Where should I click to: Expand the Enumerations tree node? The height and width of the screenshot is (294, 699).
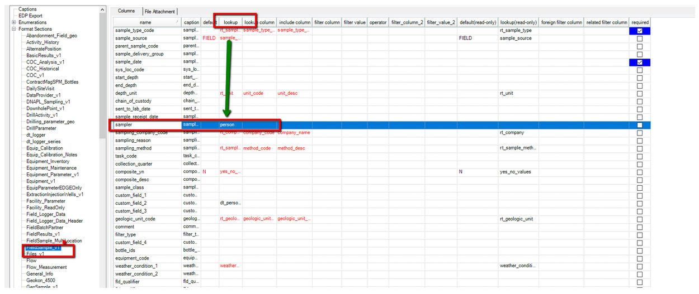[14, 22]
